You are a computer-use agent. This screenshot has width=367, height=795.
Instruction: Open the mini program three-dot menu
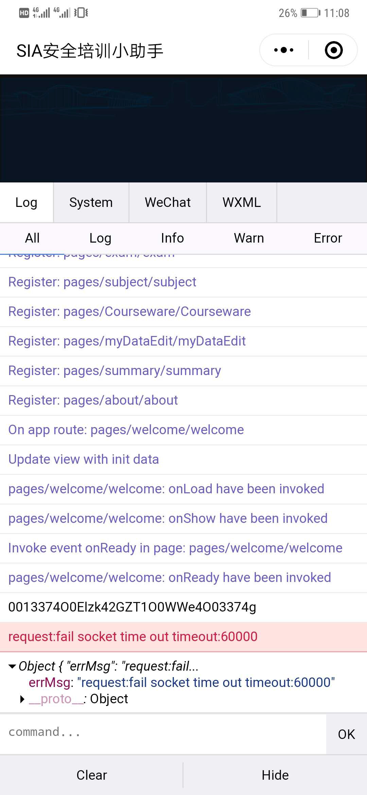pos(284,50)
